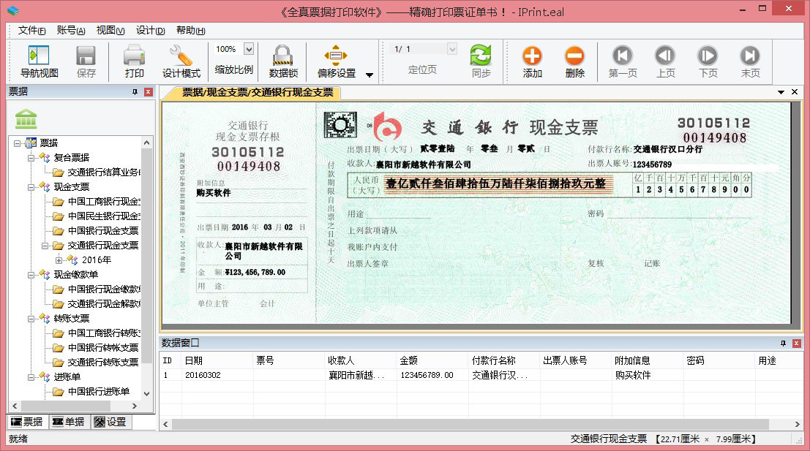Click the 金额 column header
Screen dimensions: 810x451
(x=432, y=360)
